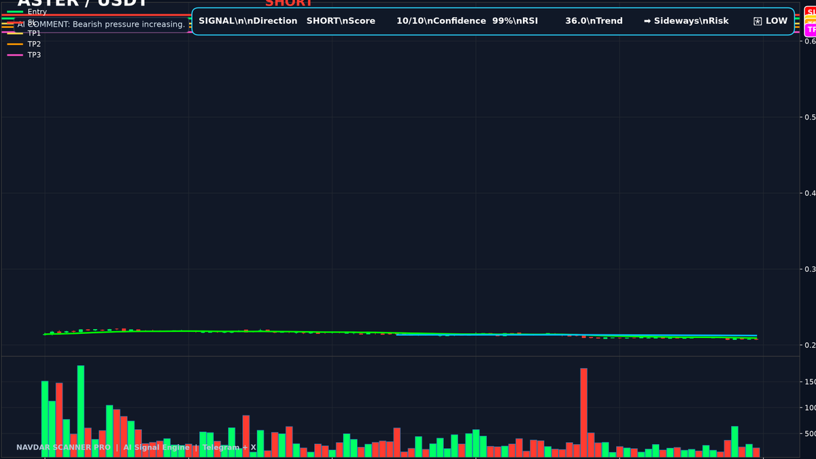Click the boxed asterisk icon beside LOW
816x459 pixels.
(758, 21)
